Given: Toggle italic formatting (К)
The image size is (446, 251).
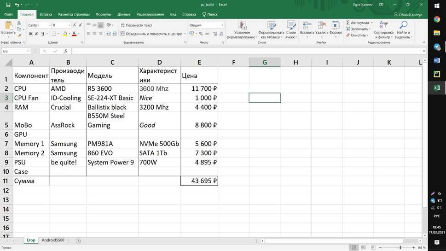Looking at the screenshot, I should (x=36, y=34).
